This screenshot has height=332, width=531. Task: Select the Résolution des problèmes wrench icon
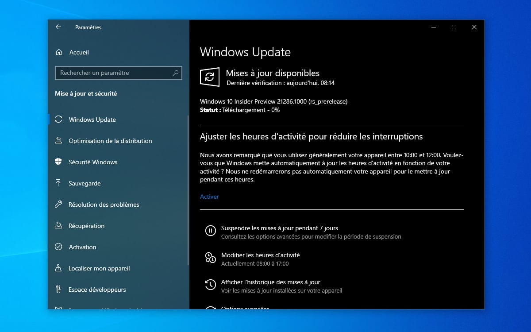pyautogui.click(x=59, y=205)
